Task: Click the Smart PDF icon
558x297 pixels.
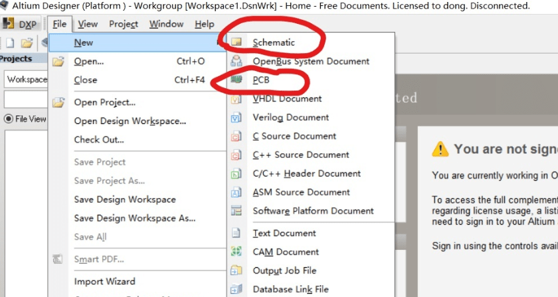Action: [x=58, y=259]
